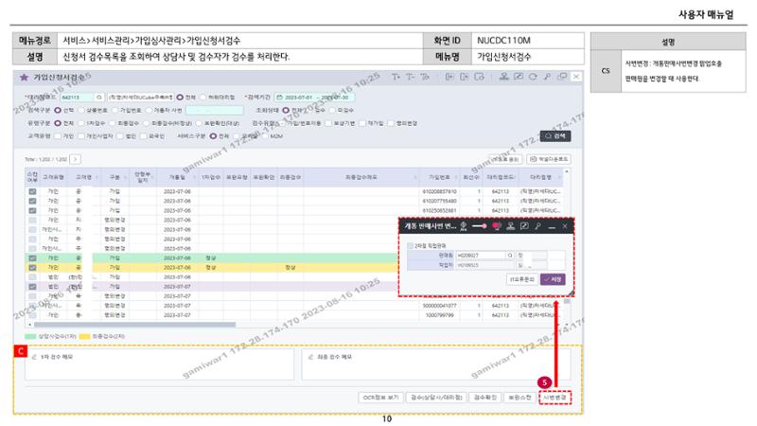Screen dimensions: 757x426
Task: Click the 엑셀다운로드 Excel download button
Action: coord(549,159)
